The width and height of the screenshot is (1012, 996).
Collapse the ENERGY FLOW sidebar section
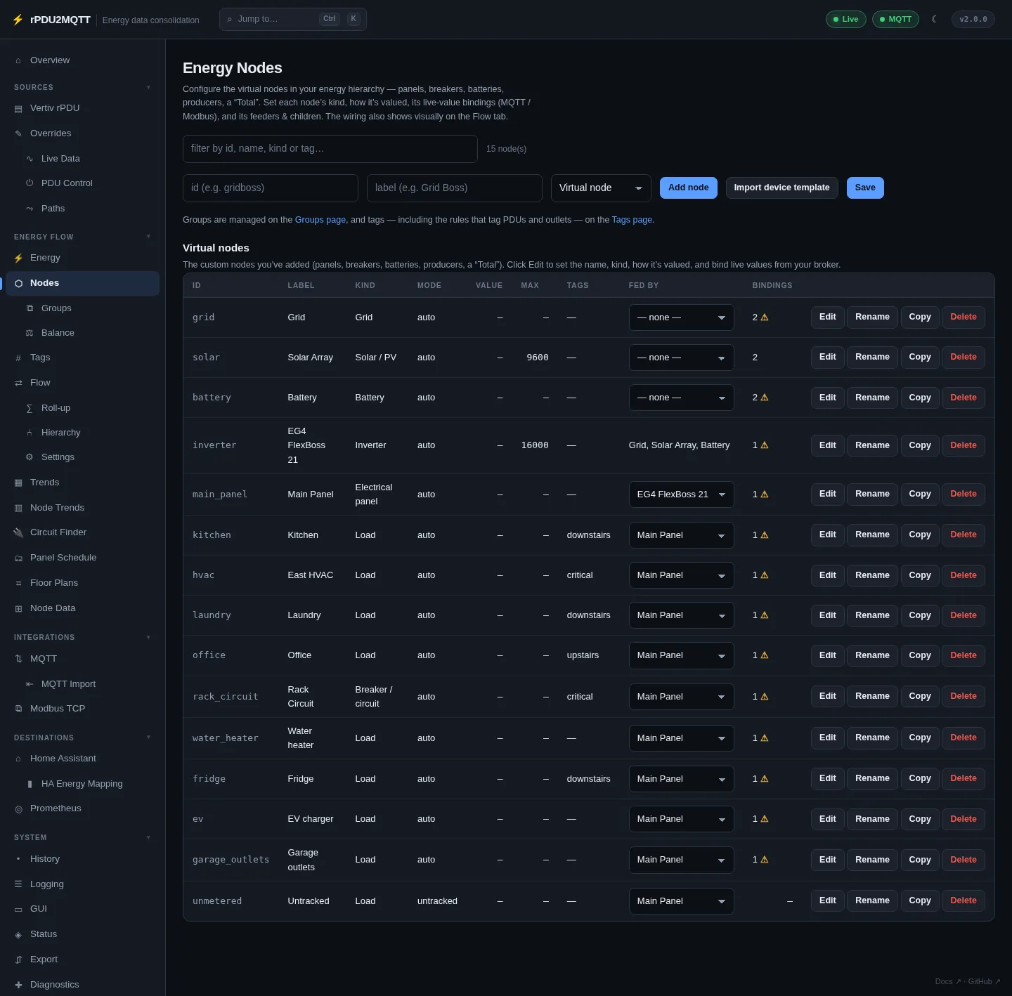[148, 237]
